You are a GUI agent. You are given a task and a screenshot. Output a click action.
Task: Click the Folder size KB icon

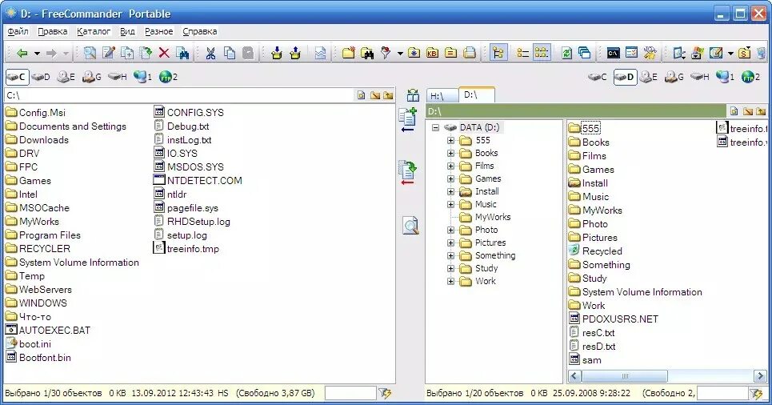point(432,53)
